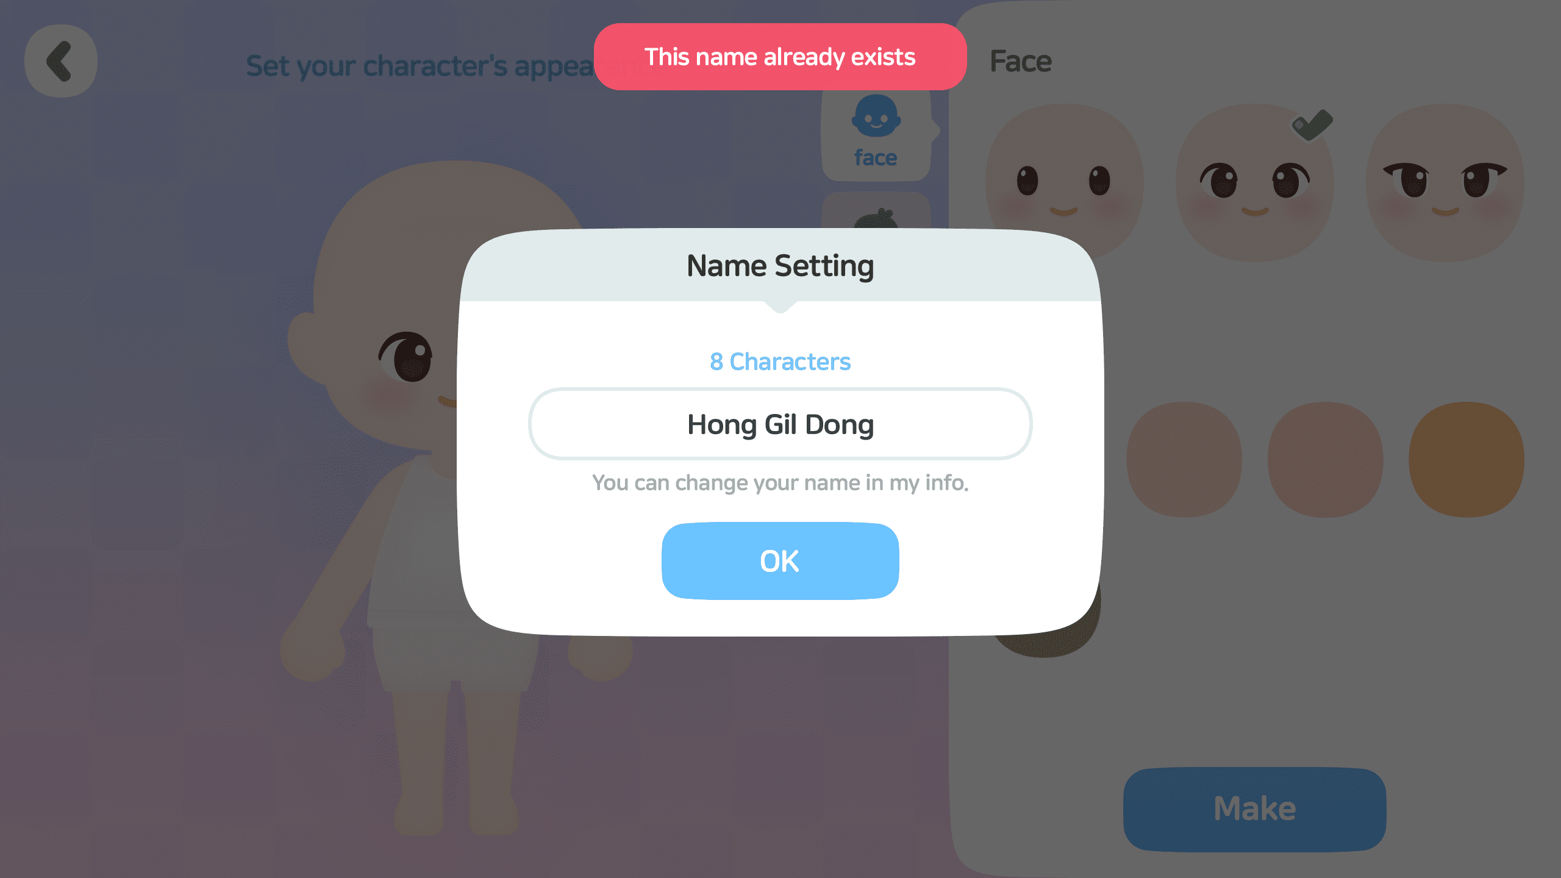
Task: Tap the checkmark on selected face
Action: 1312,125
